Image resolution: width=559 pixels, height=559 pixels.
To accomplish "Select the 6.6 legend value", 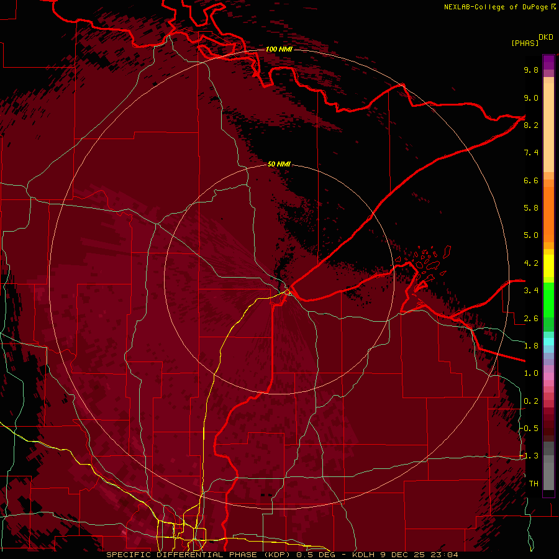I will pyautogui.click(x=531, y=180).
